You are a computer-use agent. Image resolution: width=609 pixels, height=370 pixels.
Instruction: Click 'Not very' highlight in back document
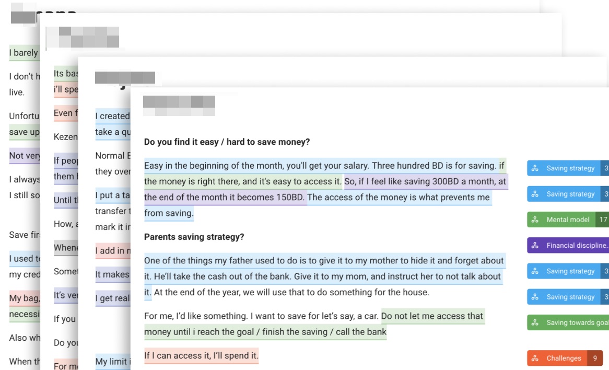(x=24, y=155)
